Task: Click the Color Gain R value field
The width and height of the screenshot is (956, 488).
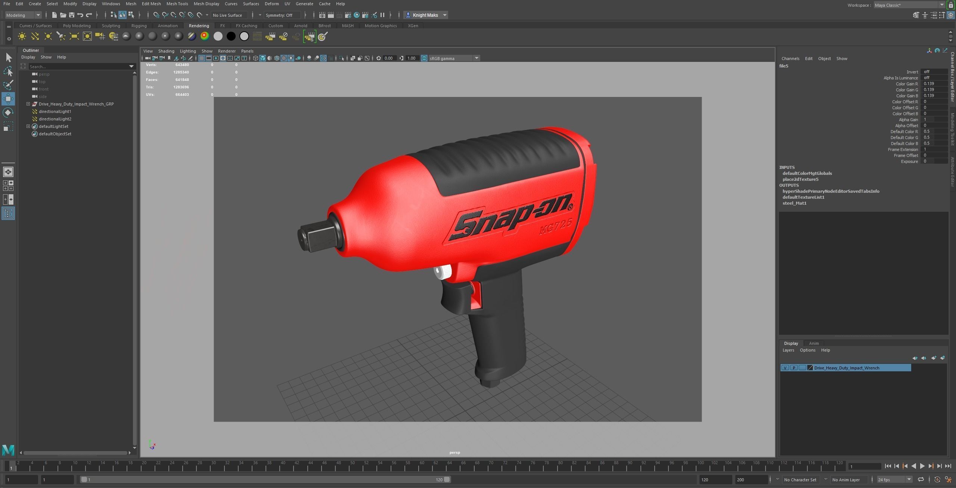Action: point(935,84)
